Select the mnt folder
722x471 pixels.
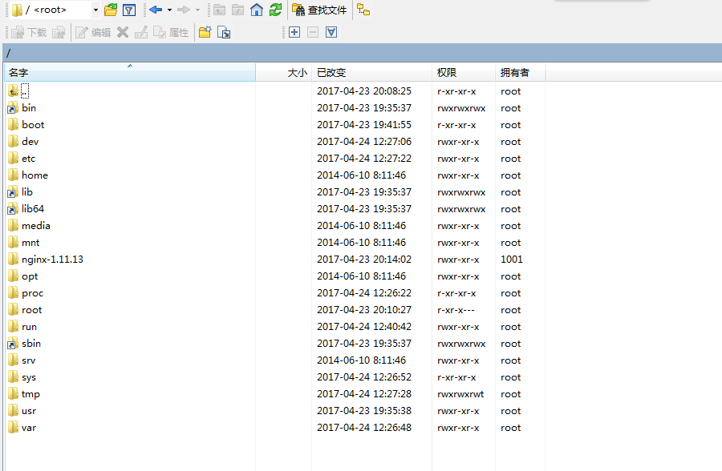pos(30,243)
